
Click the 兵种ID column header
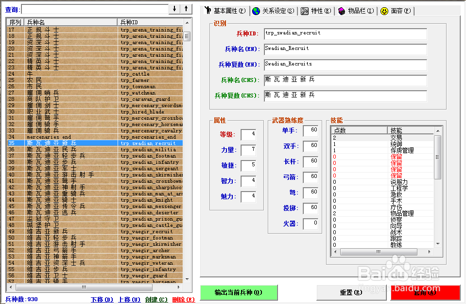click(150, 22)
